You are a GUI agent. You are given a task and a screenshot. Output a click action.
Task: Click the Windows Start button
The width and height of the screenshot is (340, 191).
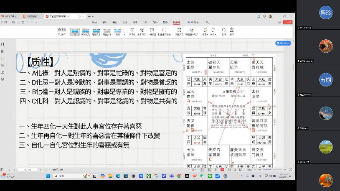[48, 176]
